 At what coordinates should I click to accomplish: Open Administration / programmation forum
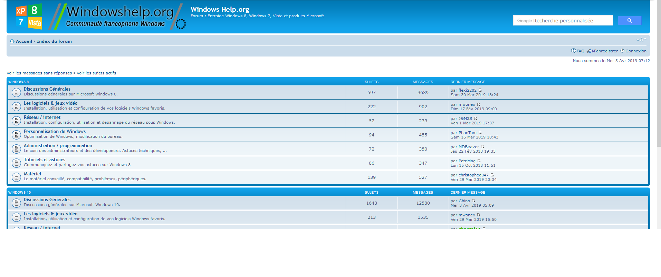[x=58, y=146]
